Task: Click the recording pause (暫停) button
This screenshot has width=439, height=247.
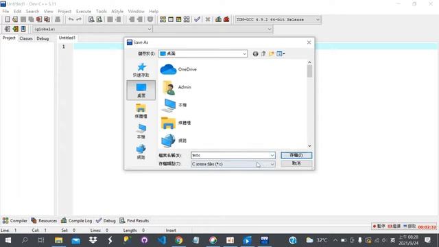Action: point(379,226)
